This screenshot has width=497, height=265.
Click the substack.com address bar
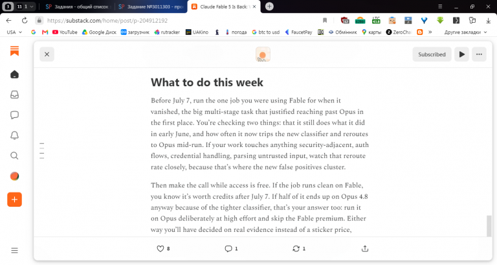177,20
